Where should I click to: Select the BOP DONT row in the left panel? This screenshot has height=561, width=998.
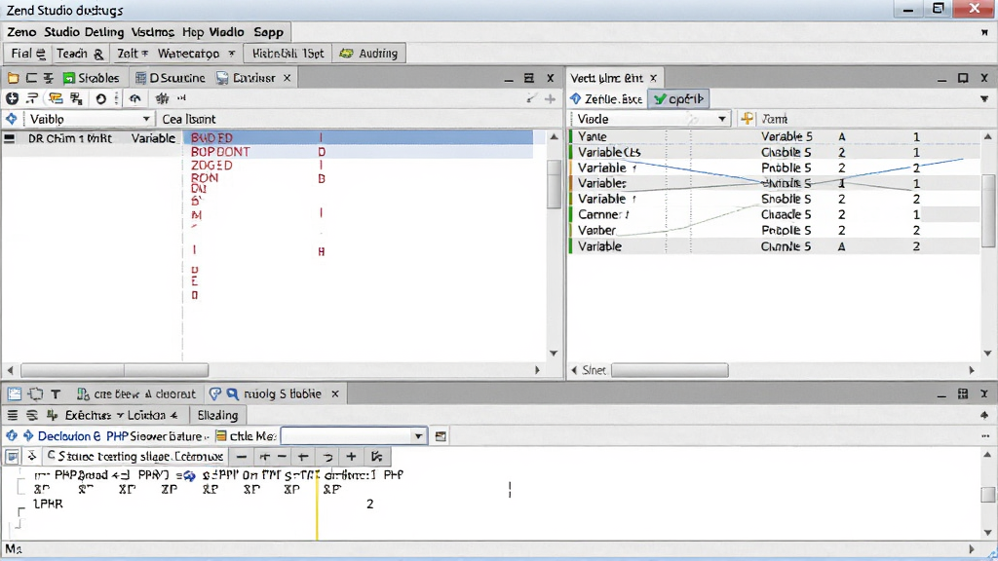[x=360, y=152]
